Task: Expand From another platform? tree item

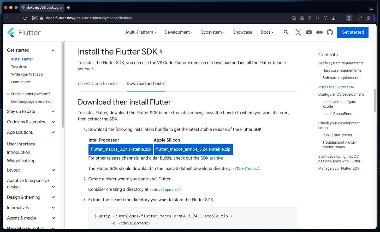Action: point(30,94)
